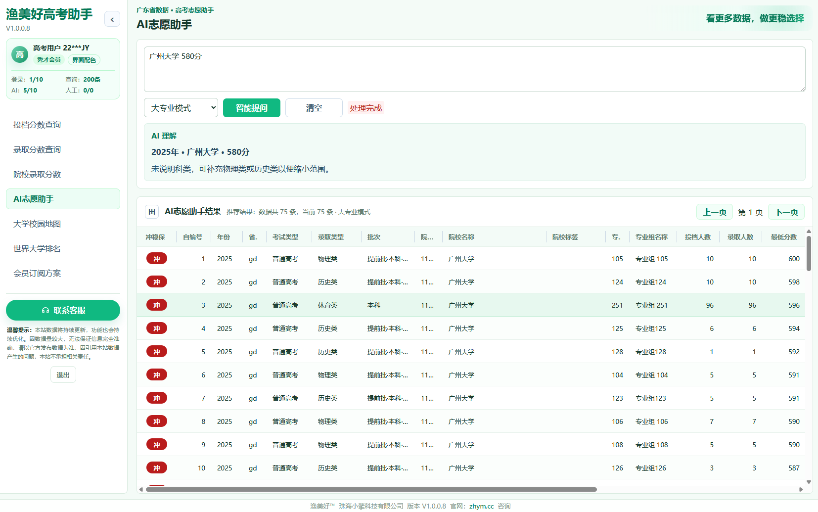This screenshot has height=512, width=818.
Task: Click the 自编号 column header
Action: tap(192, 237)
